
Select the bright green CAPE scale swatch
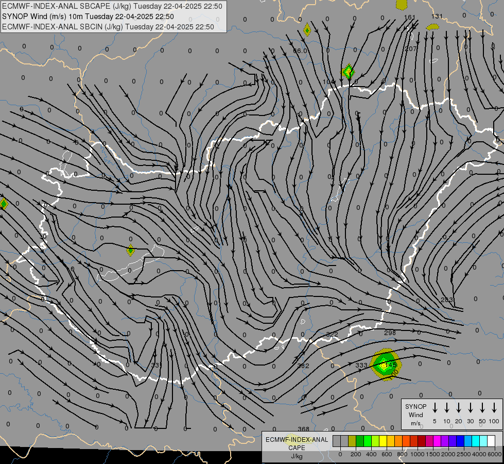click(368, 441)
